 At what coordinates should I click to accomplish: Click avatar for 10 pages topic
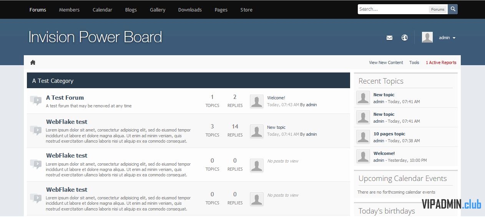point(363,137)
